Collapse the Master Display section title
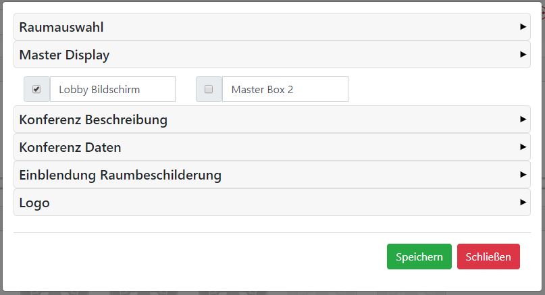This screenshot has width=545, height=295. click(64, 55)
